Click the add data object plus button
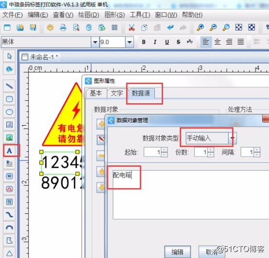The image size is (269, 258). 101,124
